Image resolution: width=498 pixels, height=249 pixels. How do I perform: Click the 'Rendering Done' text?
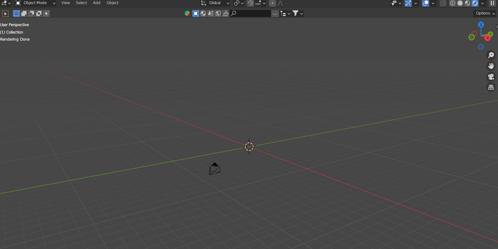pos(15,39)
